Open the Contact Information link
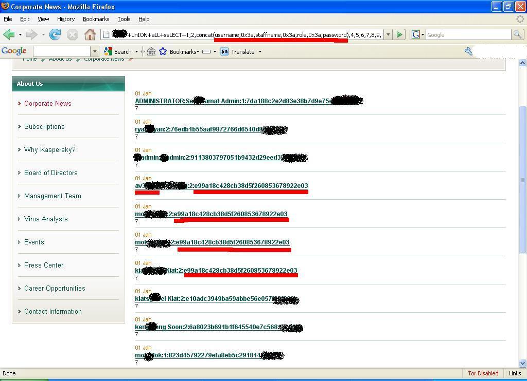The height and width of the screenshot is (381, 527). (x=53, y=312)
